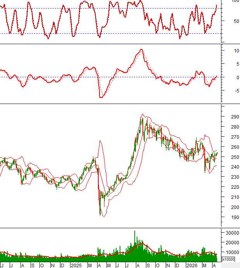Select the x10000 volume scale label

228,259
